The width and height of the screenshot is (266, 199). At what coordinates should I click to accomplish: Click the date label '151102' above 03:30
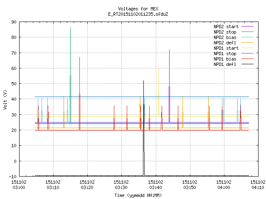121,182
